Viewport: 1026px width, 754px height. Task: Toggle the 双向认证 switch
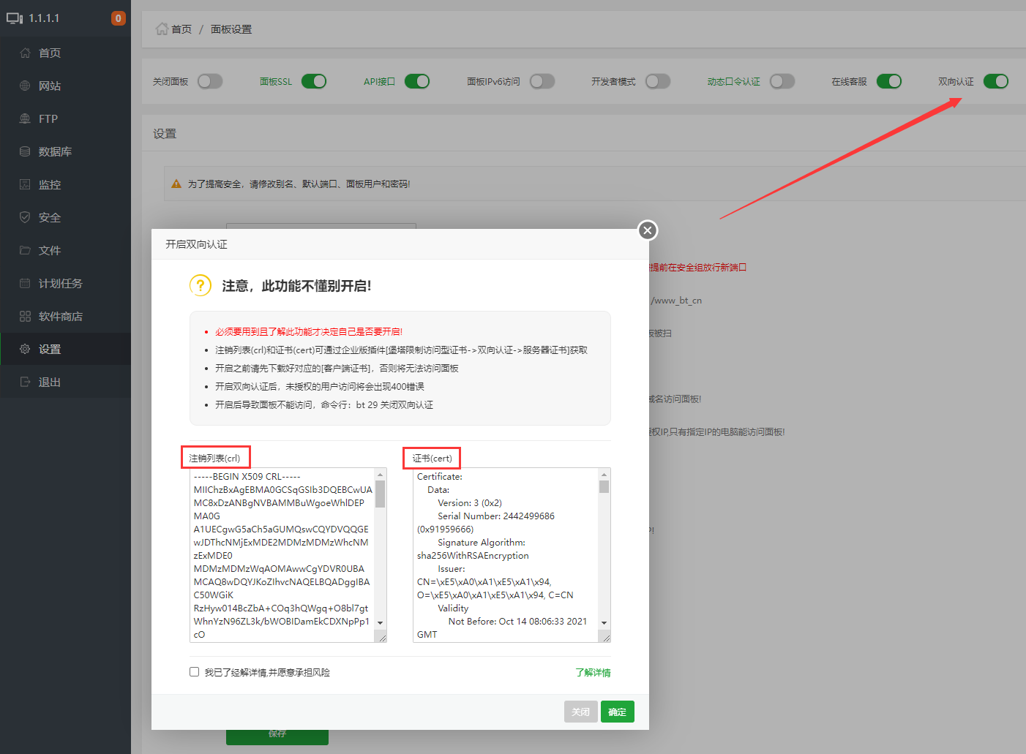(x=996, y=81)
